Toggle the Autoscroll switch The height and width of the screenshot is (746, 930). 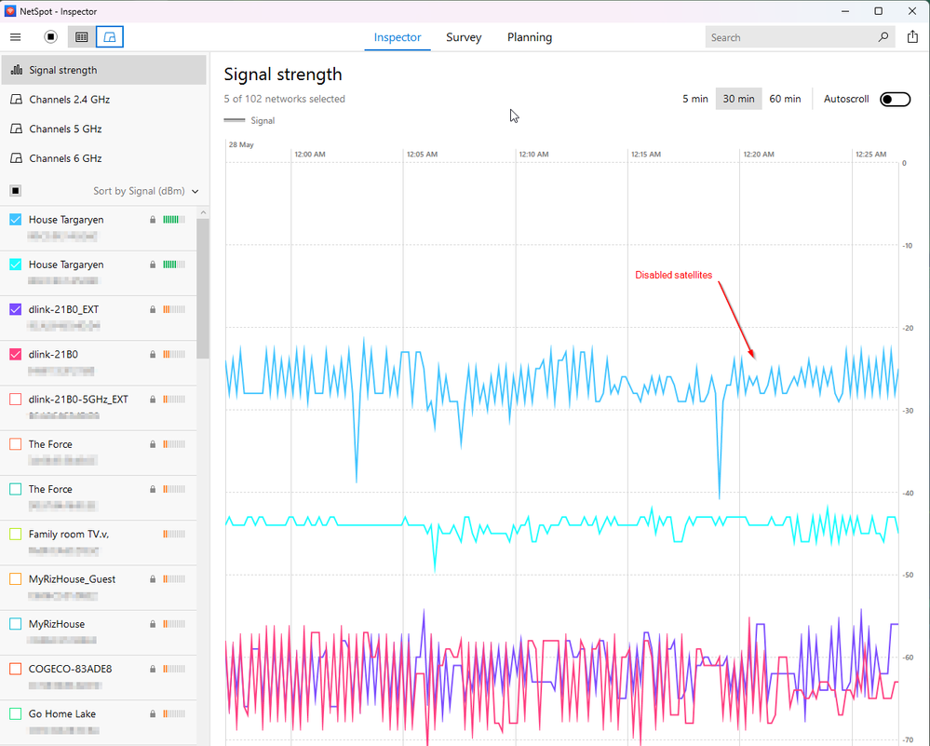895,99
